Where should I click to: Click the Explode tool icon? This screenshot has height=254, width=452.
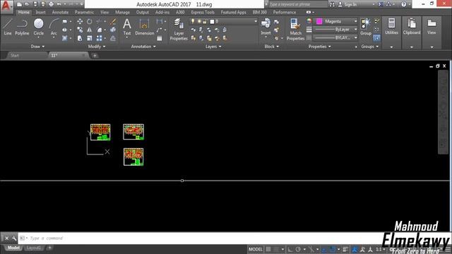coord(113,30)
